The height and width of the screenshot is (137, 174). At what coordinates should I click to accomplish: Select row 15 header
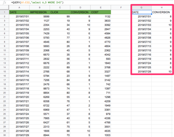tap(4, 72)
